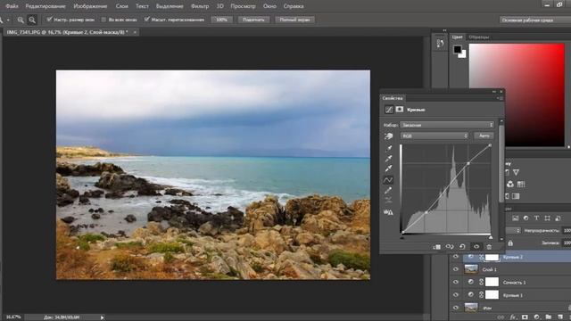Hide the background layer at the bottom
This screenshot has width=571, height=321.
point(456,308)
